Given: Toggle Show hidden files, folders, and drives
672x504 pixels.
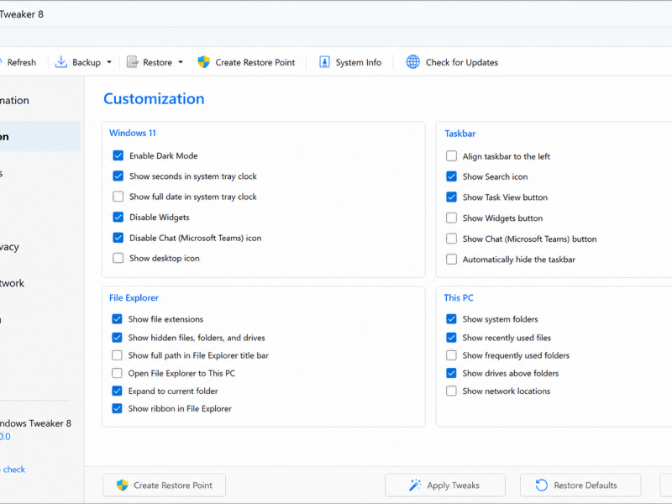Looking at the screenshot, I should 117,338.
